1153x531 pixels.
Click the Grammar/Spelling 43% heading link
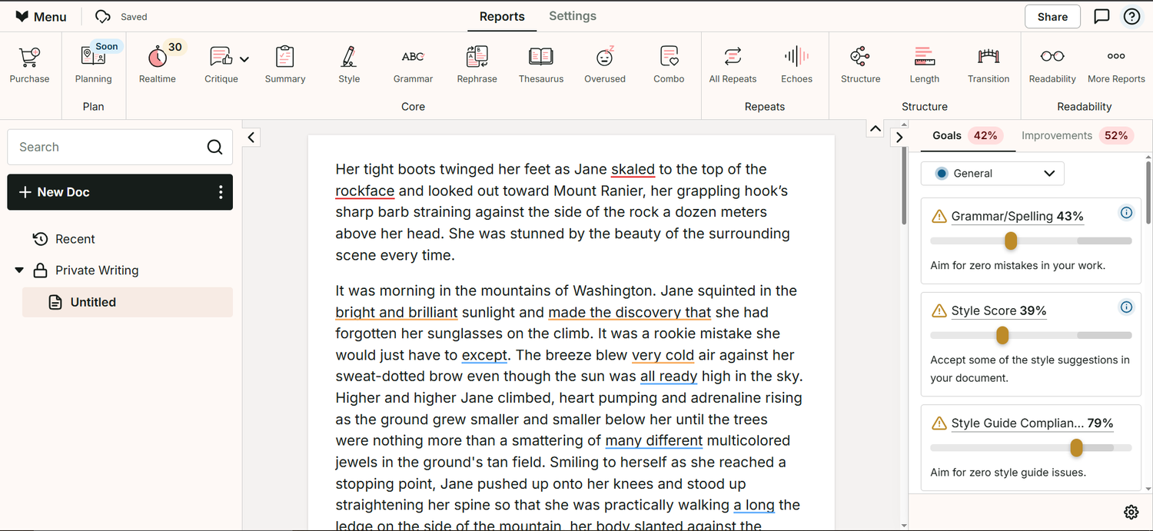pyautogui.click(x=1017, y=217)
